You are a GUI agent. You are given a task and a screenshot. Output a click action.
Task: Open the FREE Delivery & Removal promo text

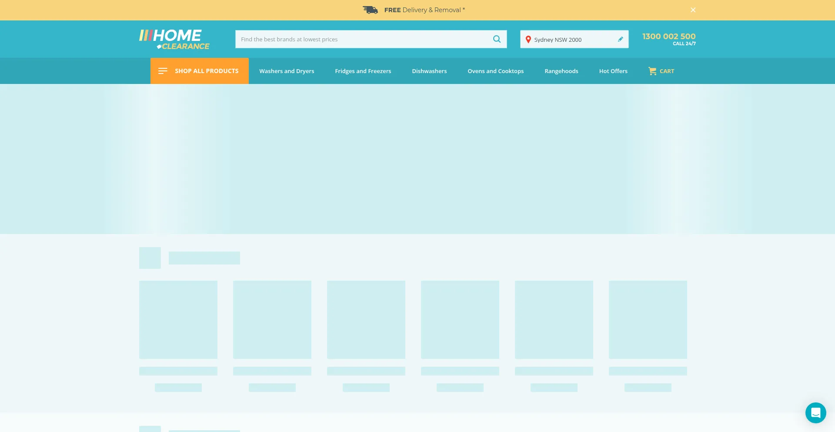coord(424,10)
